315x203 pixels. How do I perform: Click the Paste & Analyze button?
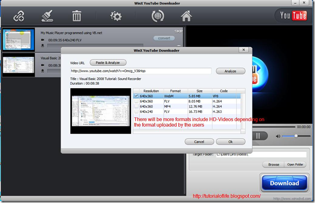(x=108, y=63)
